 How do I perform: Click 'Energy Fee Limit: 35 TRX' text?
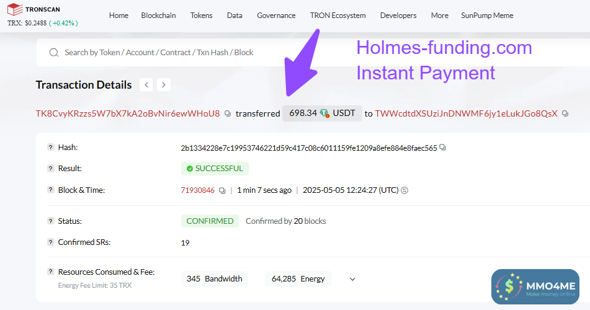pos(95,285)
